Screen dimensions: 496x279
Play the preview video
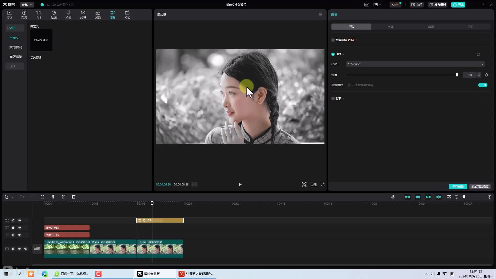(240, 184)
